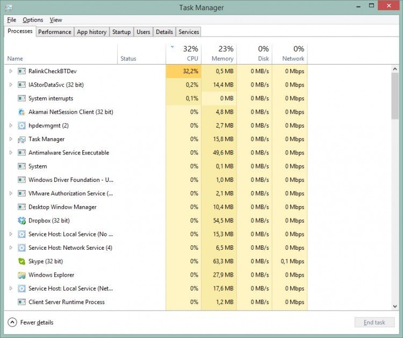This screenshot has width=403, height=338.
Task: Click the Antimalware Service Executable icon
Action: [x=21, y=153]
